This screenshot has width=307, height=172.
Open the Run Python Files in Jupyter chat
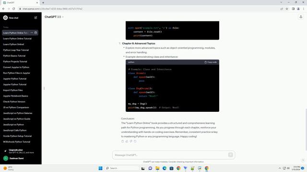point(16,73)
